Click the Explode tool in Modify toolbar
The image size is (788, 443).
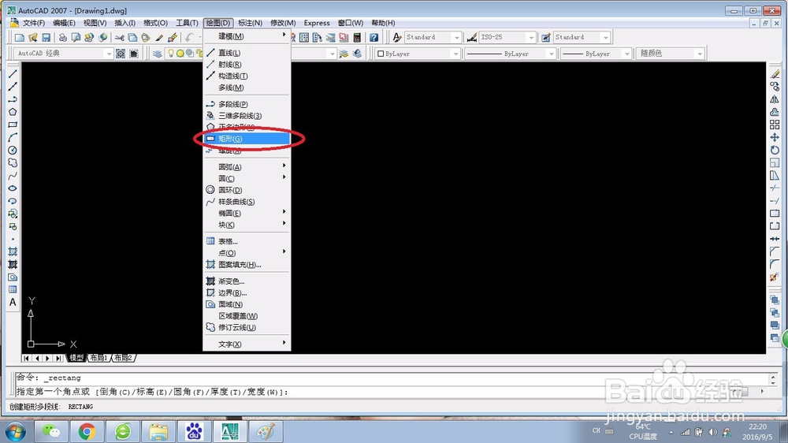pyautogui.click(x=775, y=277)
